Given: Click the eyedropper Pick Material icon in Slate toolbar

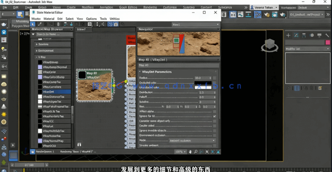Looking at the screenshot, I should pos(40,24).
